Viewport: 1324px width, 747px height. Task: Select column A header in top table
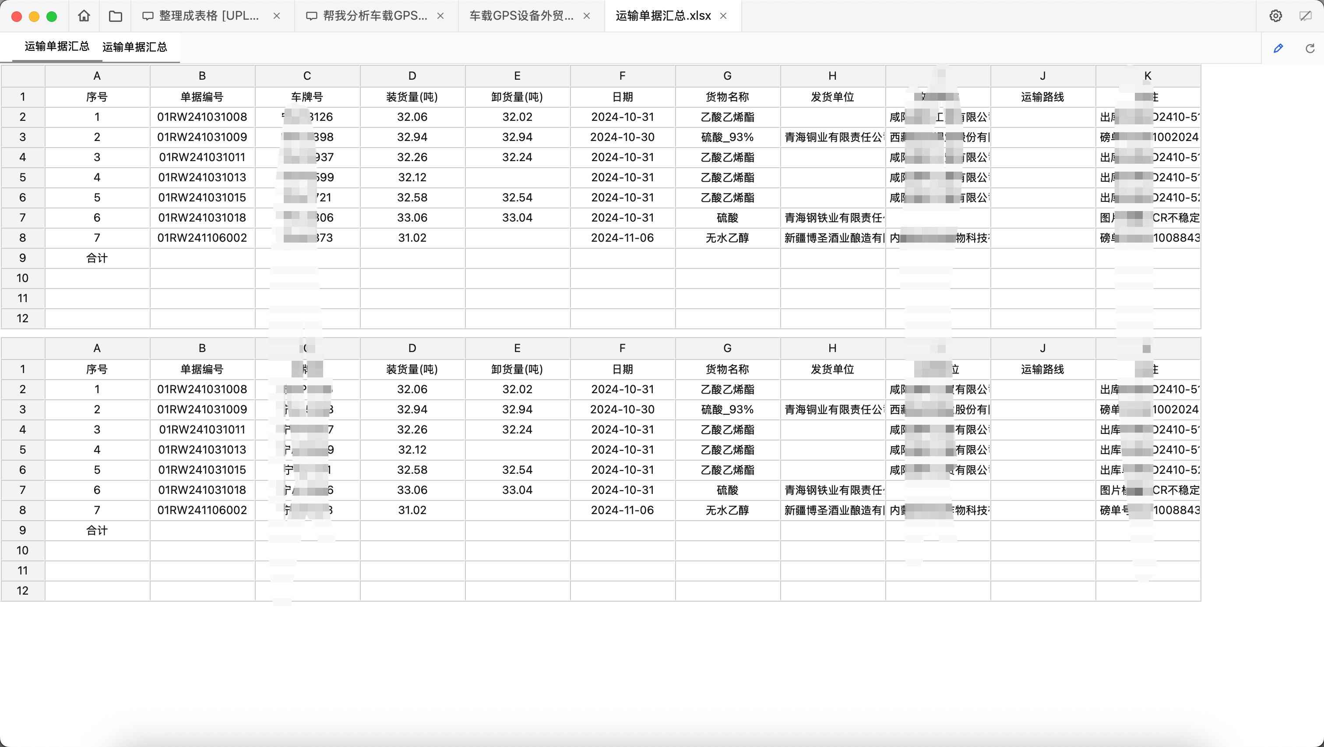[x=97, y=76]
